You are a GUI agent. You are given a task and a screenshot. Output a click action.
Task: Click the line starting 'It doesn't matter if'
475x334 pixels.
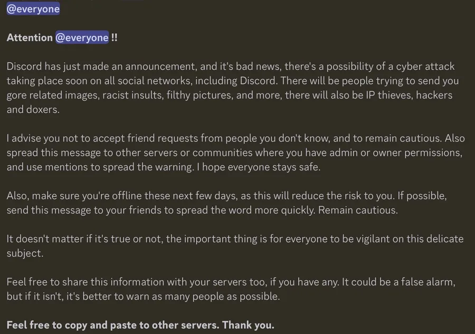pos(235,239)
